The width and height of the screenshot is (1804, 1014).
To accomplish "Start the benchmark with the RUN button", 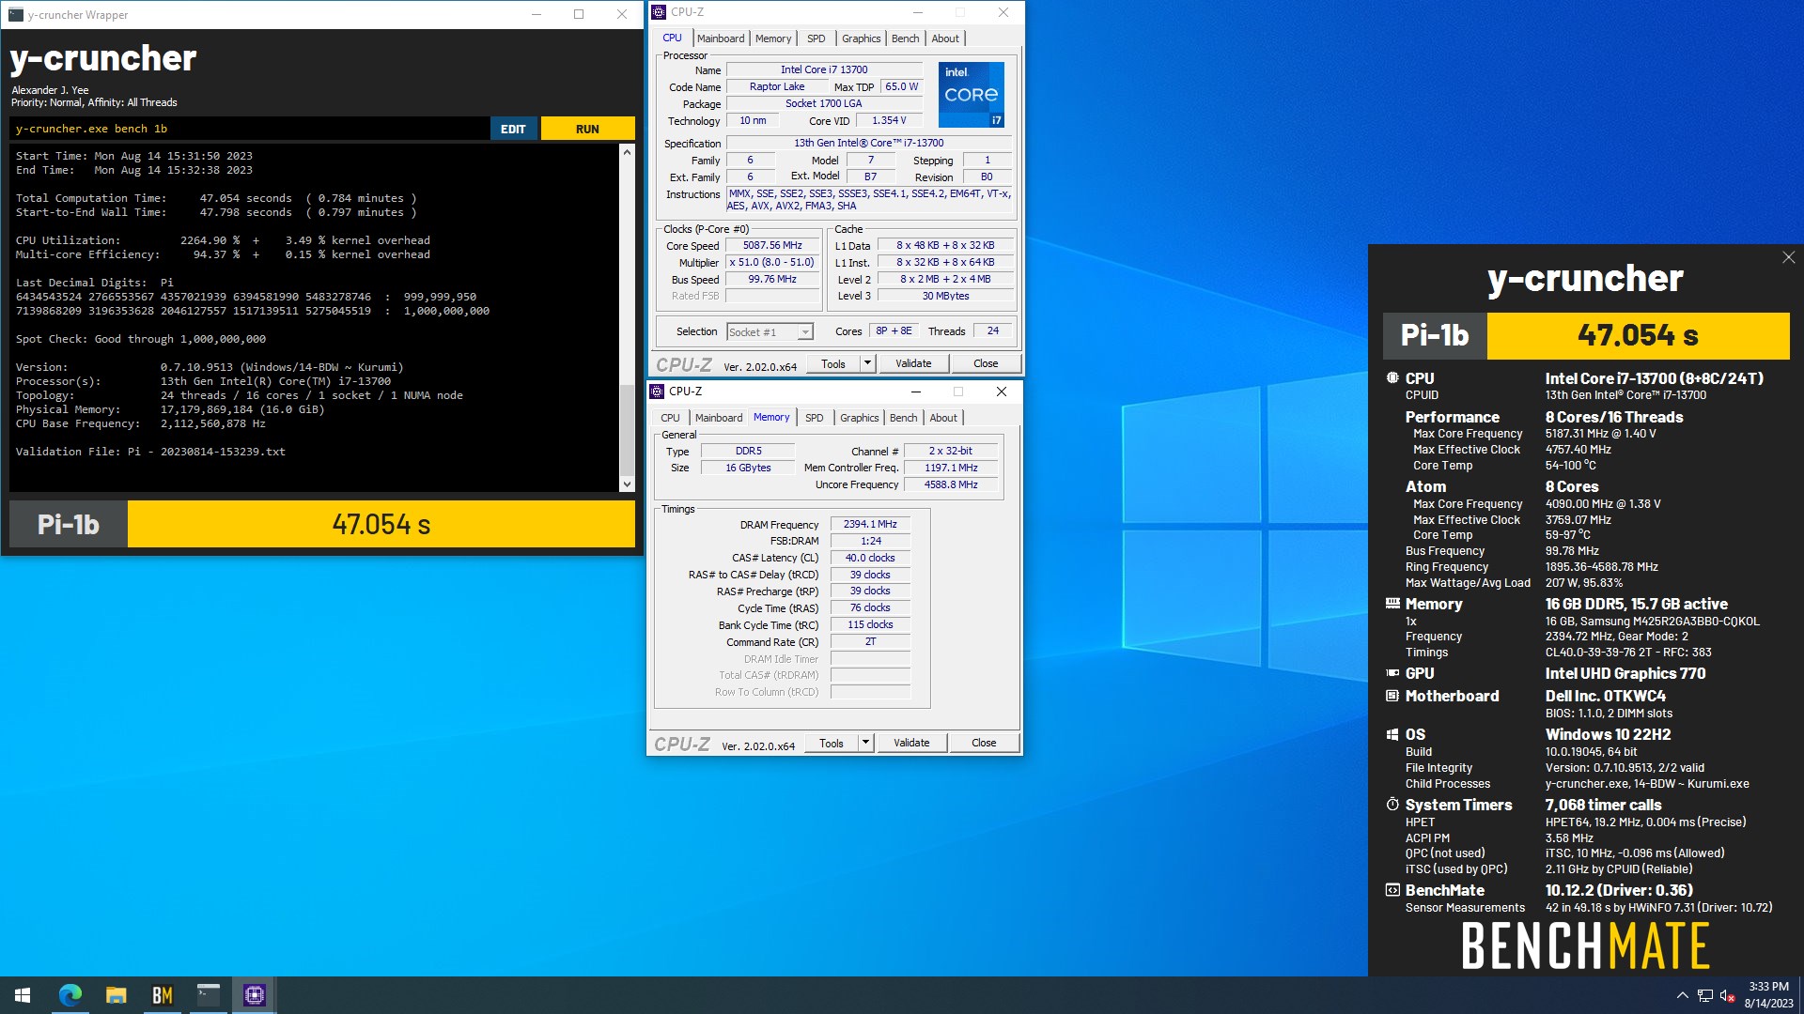I will (x=587, y=129).
